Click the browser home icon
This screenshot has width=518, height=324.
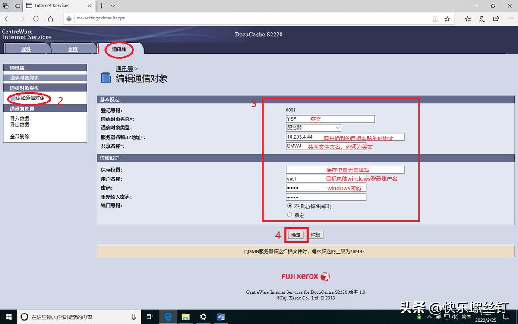[x=50, y=19]
